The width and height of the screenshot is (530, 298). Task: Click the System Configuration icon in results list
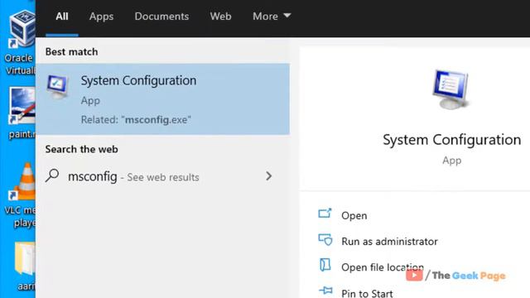58,86
